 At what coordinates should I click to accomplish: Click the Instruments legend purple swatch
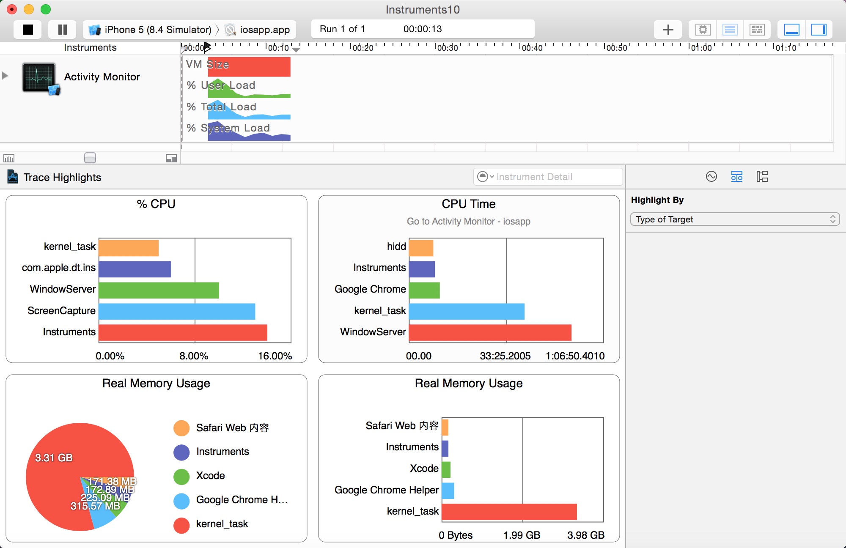click(181, 452)
